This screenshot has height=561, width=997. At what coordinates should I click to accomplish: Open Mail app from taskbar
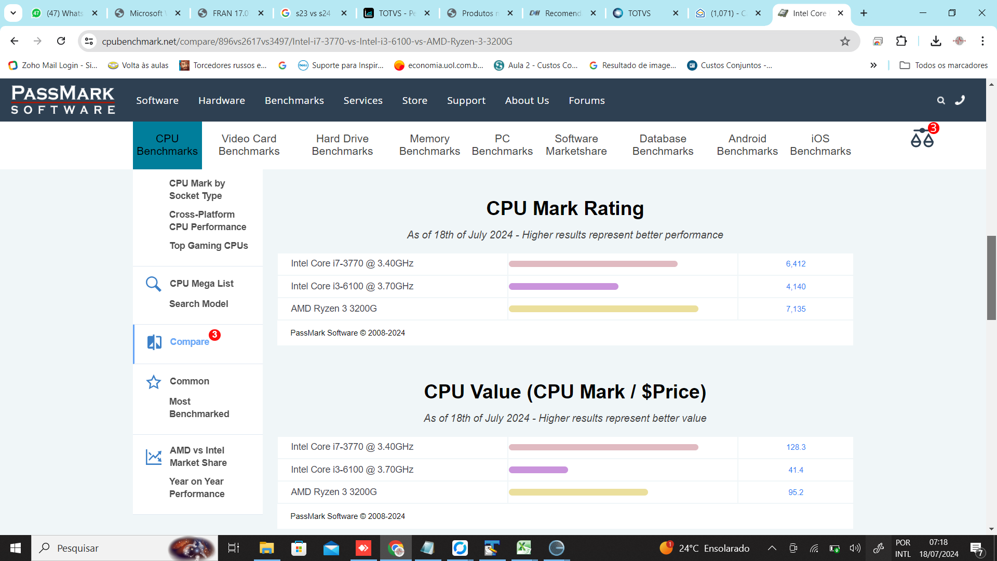pyautogui.click(x=331, y=548)
